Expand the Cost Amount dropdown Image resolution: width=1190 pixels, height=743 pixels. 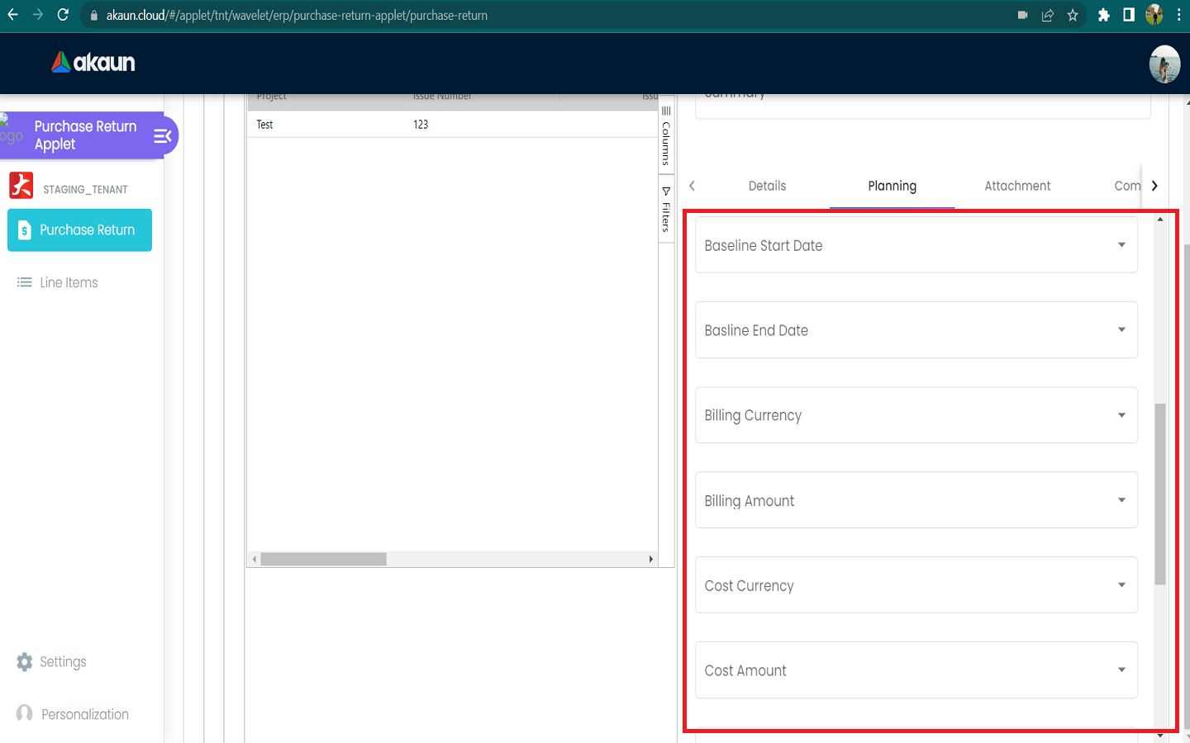point(1121,670)
